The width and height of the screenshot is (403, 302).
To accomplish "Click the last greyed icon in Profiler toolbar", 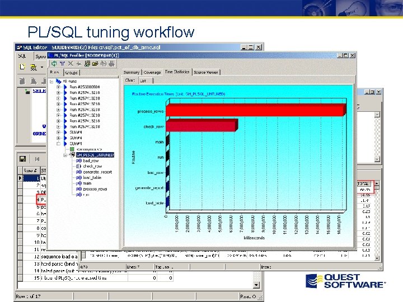I will (x=112, y=63).
